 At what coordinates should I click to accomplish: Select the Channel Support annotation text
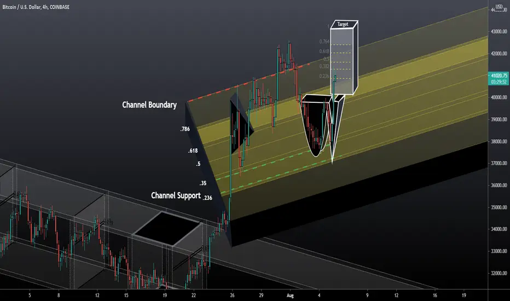[176, 195]
